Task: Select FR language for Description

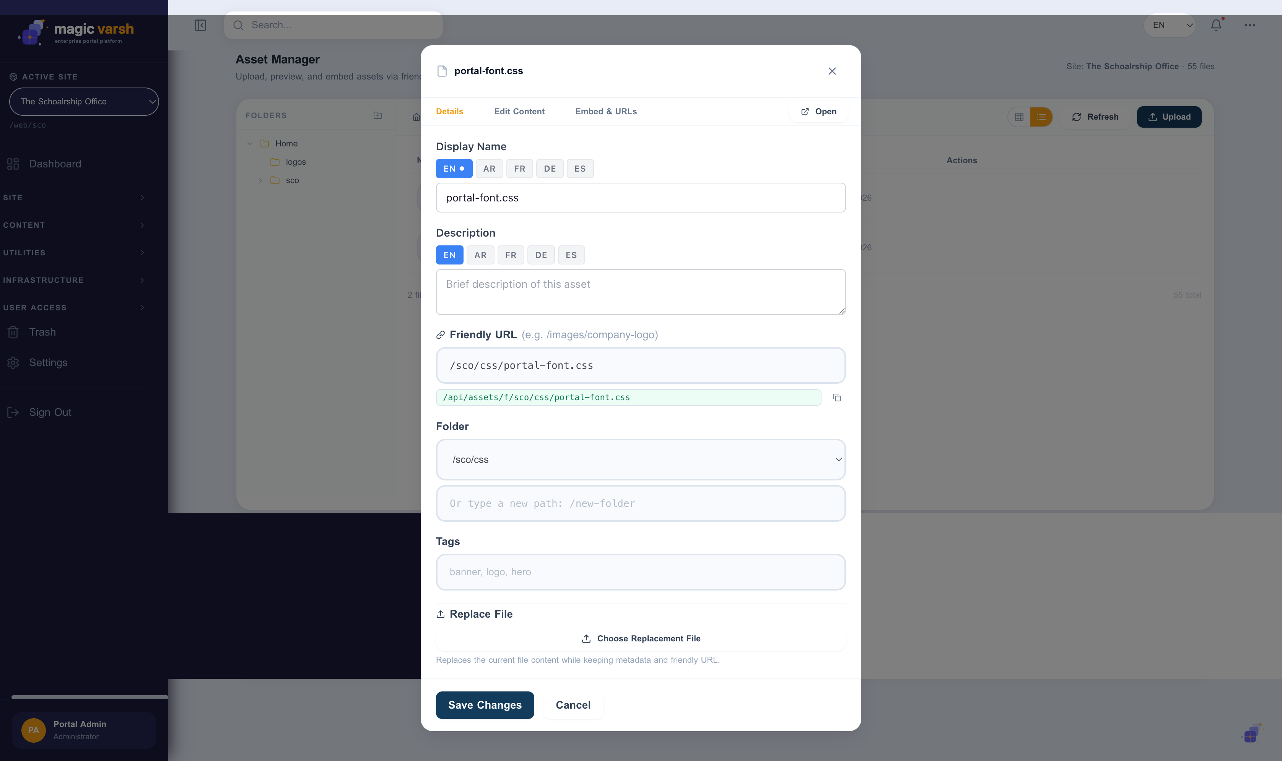Action: [511, 255]
